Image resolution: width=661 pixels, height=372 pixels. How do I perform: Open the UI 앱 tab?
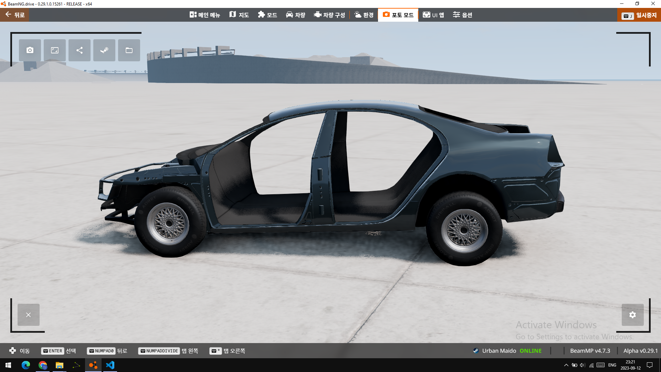click(x=433, y=15)
